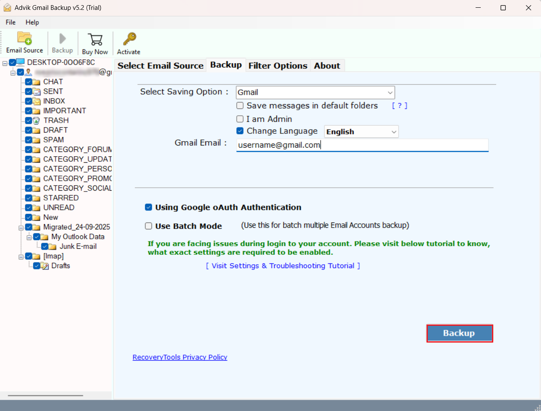
Task: Click the TRASH bin icon
Action: pyautogui.click(x=37, y=121)
